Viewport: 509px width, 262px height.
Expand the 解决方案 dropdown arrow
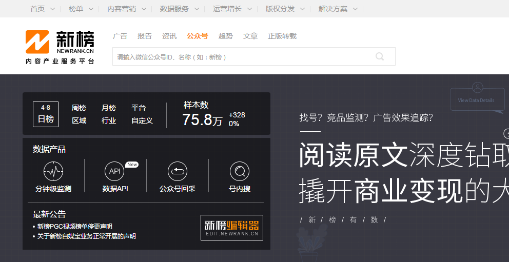[355, 9]
